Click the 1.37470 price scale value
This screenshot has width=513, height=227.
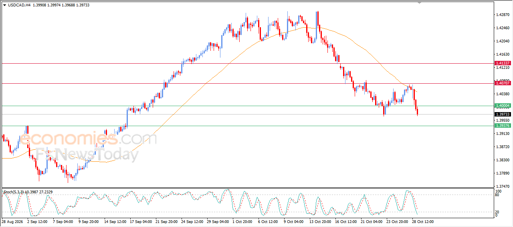click(503, 187)
